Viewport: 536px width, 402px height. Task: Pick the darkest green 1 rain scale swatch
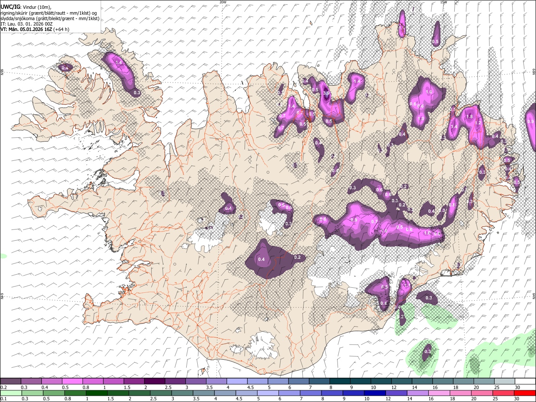(96, 393)
